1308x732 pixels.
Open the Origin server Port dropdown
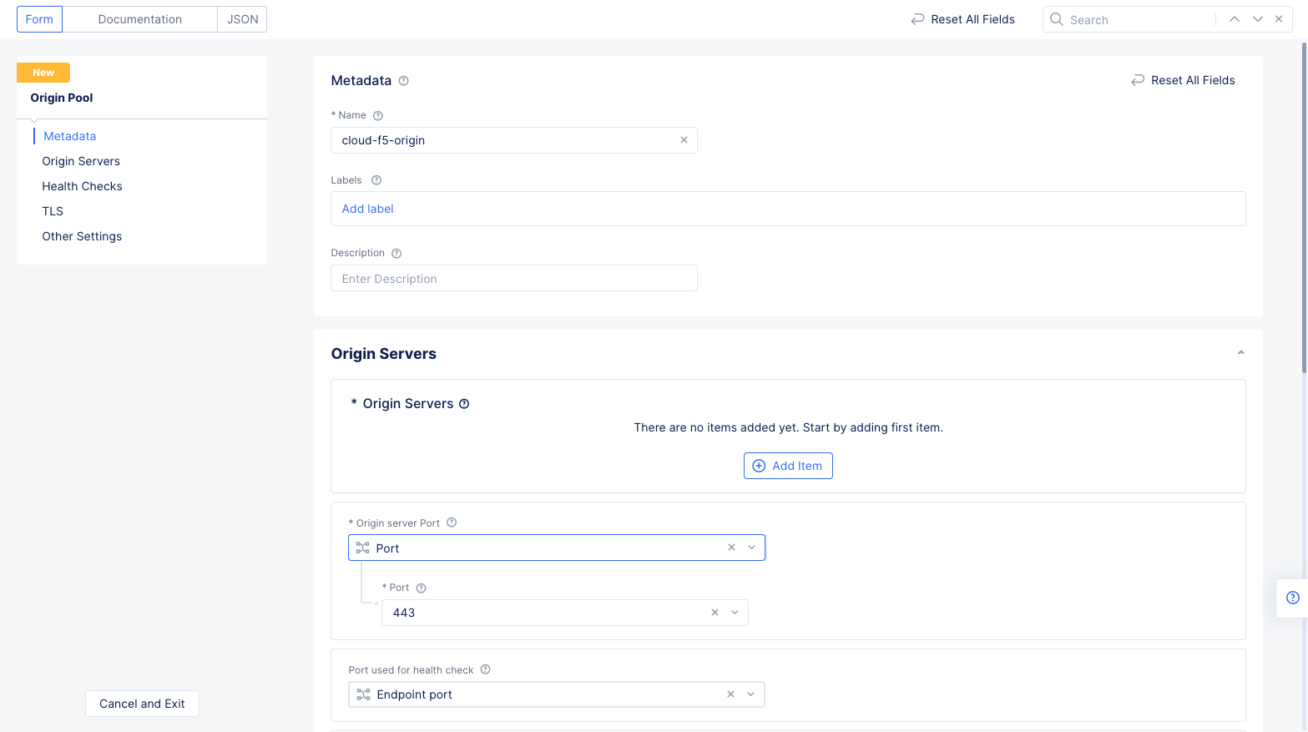(x=751, y=548)
